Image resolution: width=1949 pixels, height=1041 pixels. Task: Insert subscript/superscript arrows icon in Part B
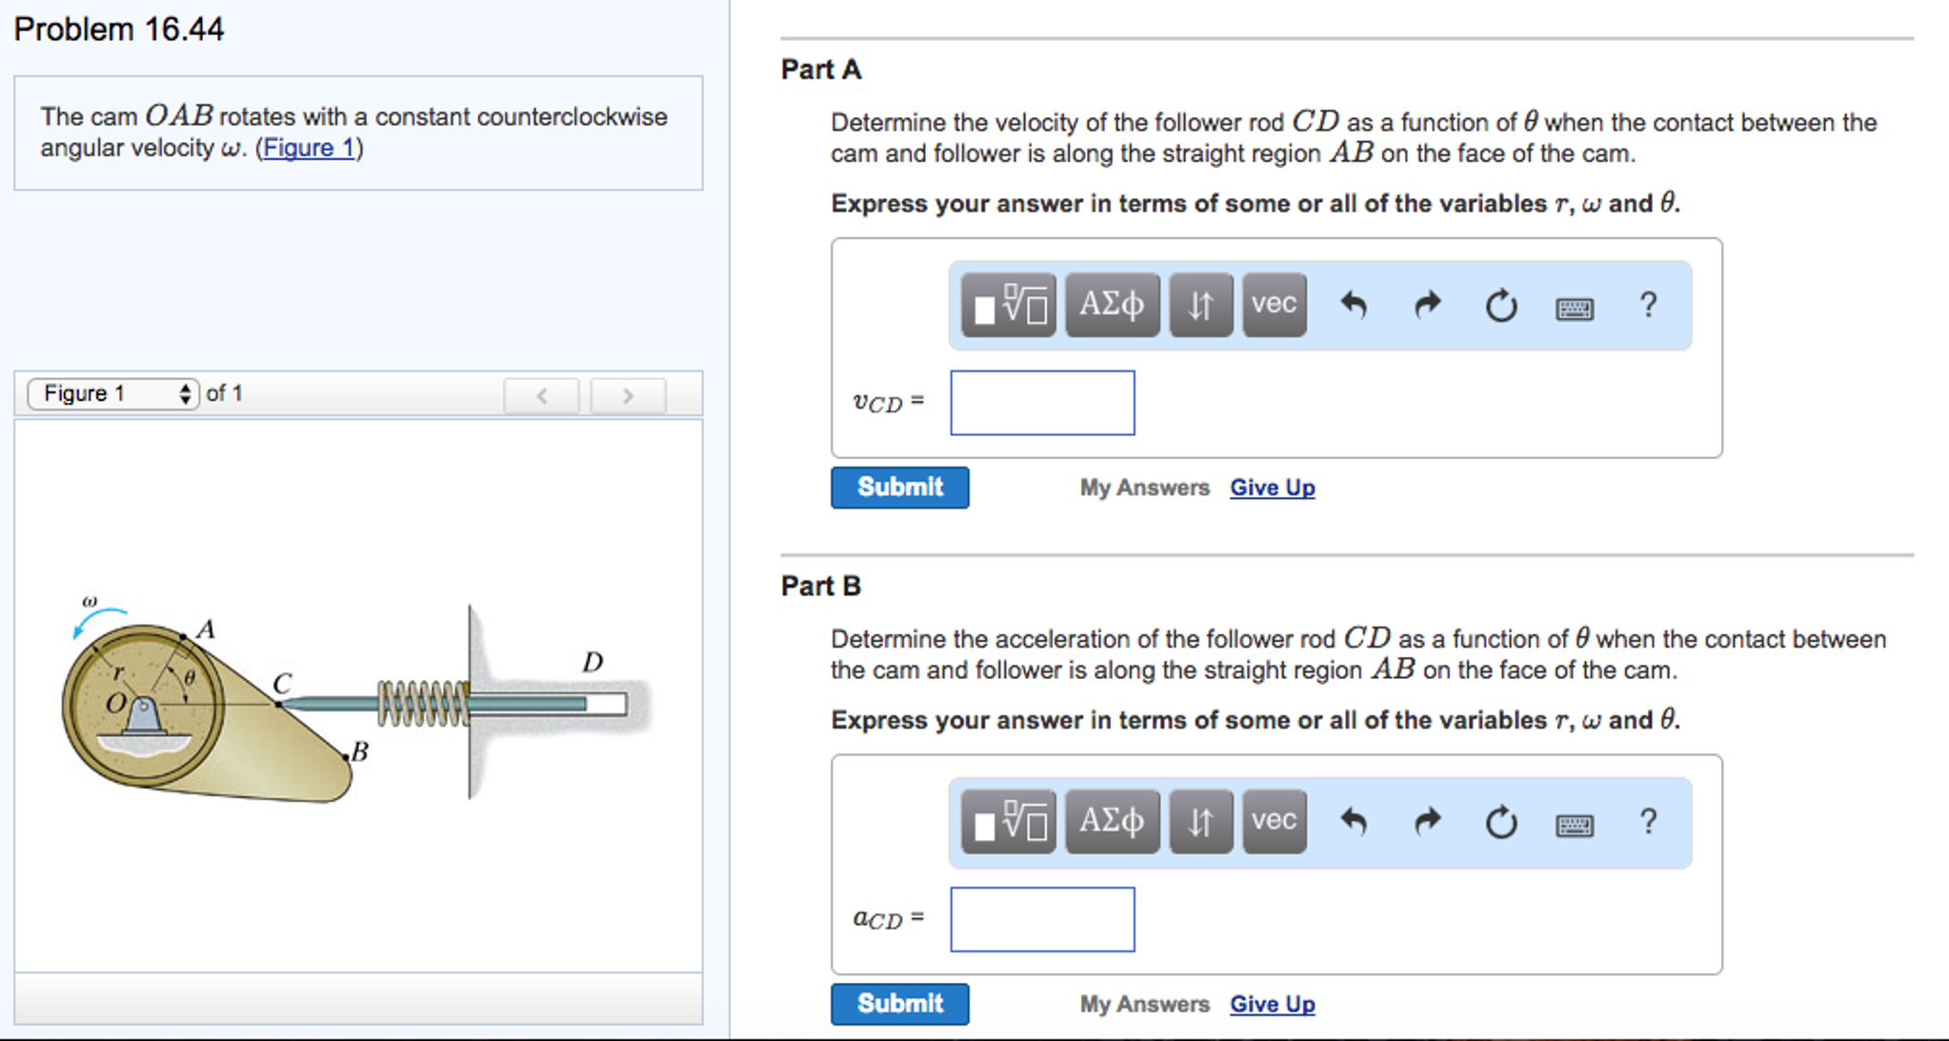pyautogui.click(x=1199, y=821)
